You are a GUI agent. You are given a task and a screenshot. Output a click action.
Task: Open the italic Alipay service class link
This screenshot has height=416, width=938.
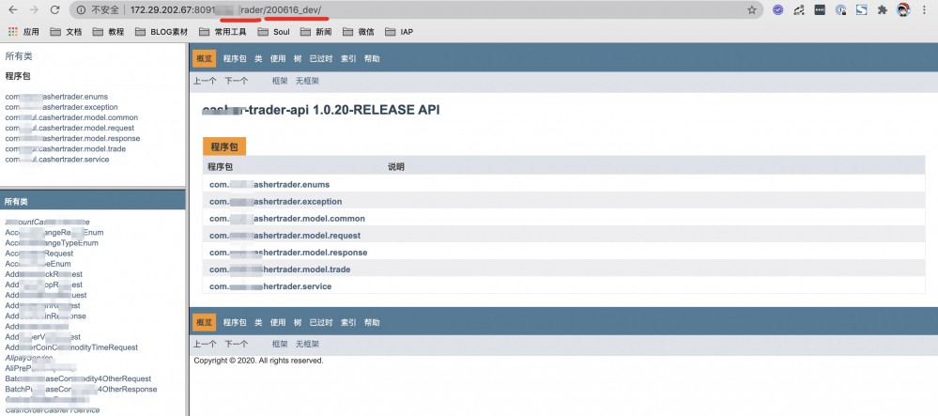(29, 358)
